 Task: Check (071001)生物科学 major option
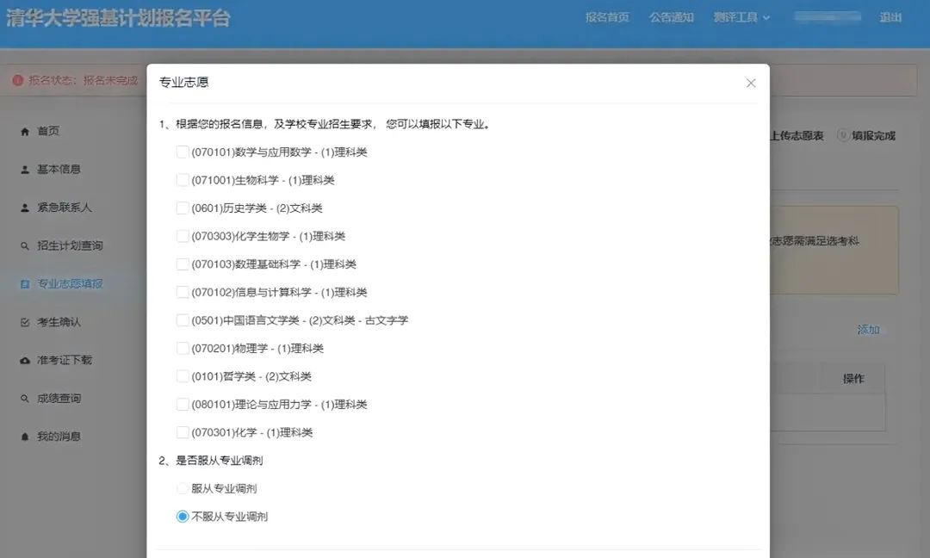(183, 180)
